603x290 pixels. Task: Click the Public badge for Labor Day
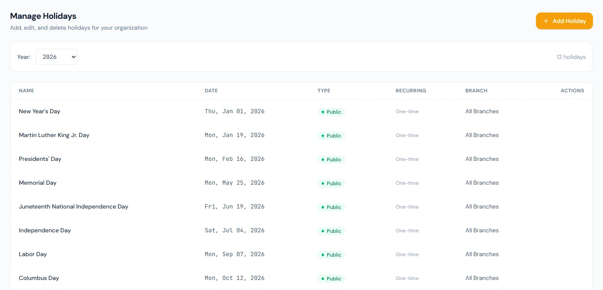[331, 255]
